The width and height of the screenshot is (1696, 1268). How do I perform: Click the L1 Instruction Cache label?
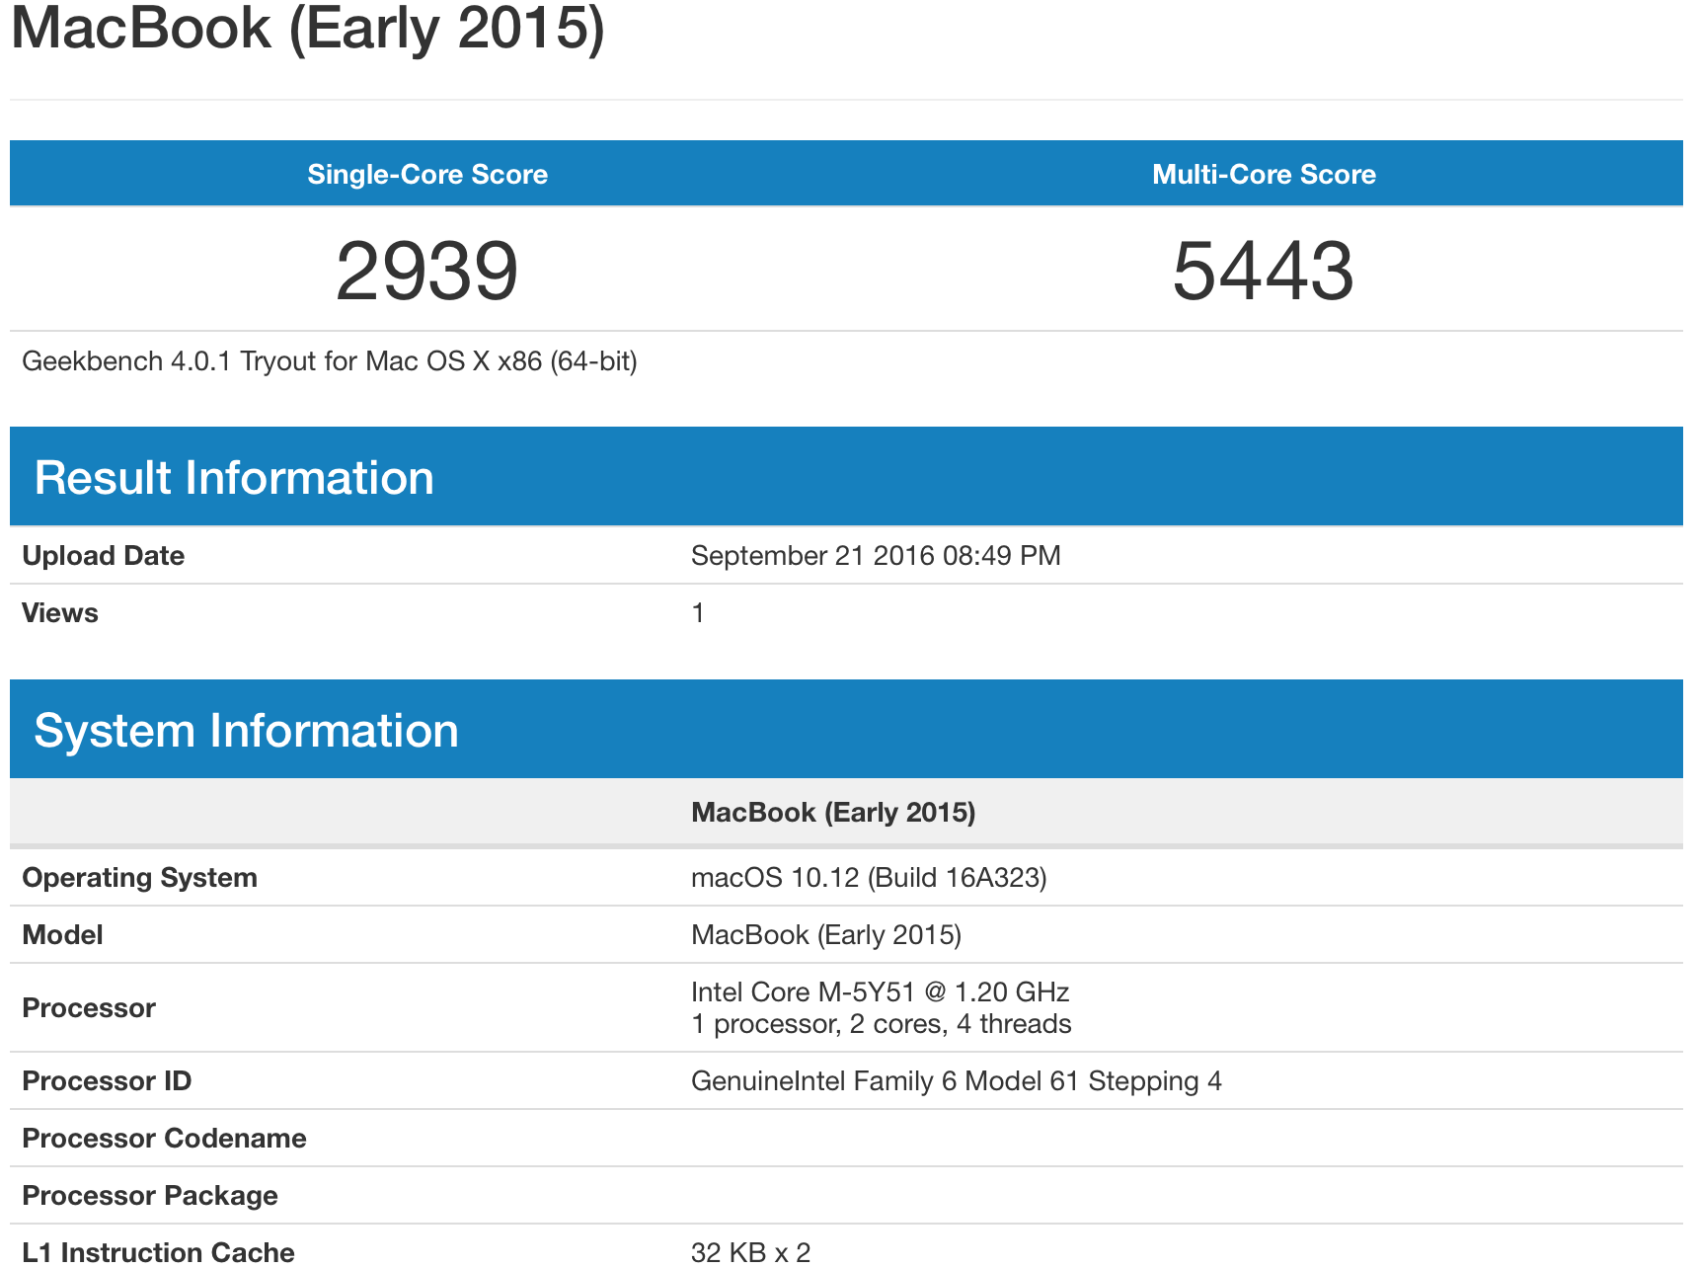click(158, 1252)
